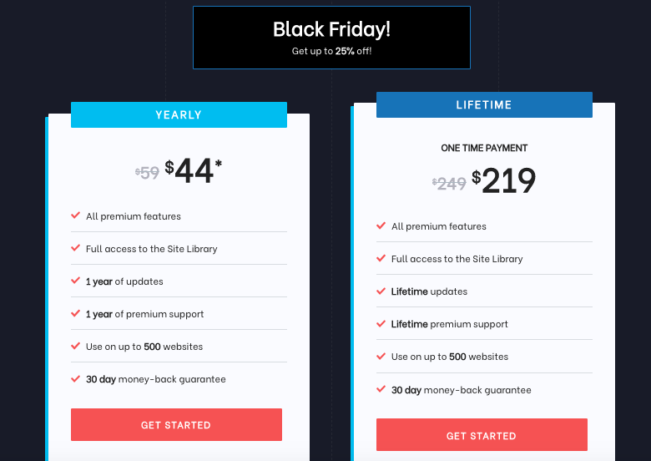Click checkmark beside Yearly All premium features
Viewport: 651px width, 461px height.
(76, 215)
